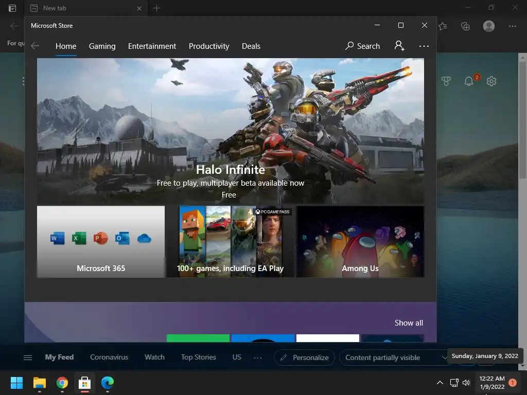
Task: Click the Show all link
Action: tap(409, 323)
